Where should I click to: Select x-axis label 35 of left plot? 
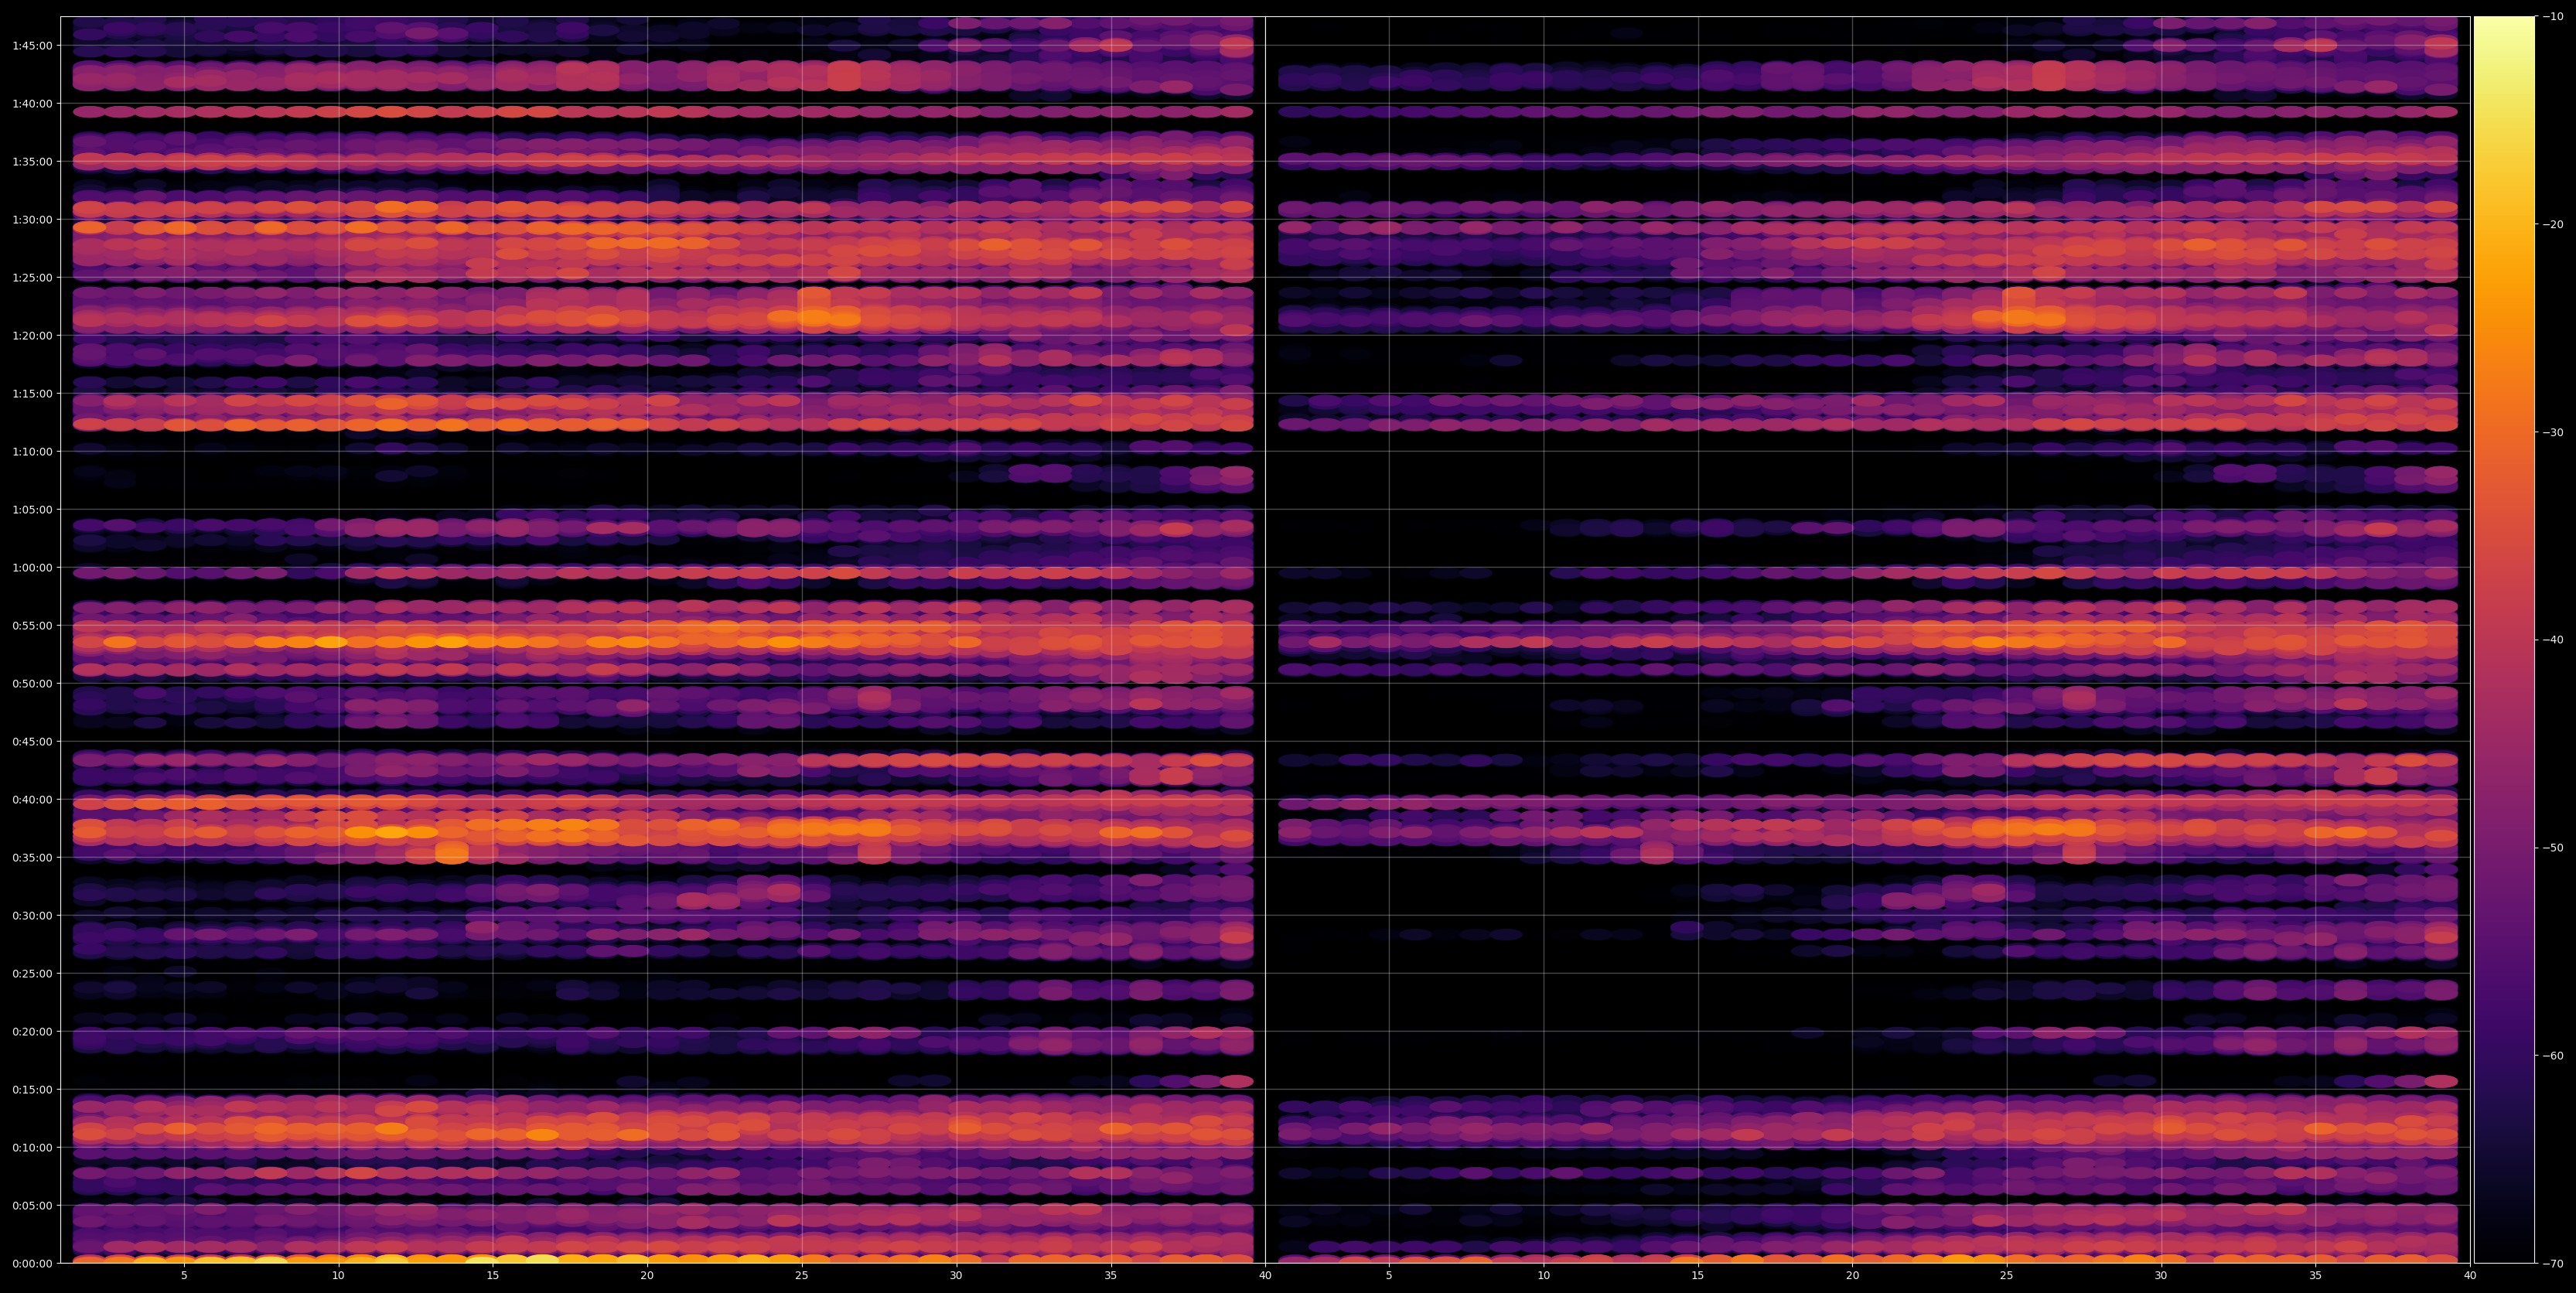pos(1111,1276)
